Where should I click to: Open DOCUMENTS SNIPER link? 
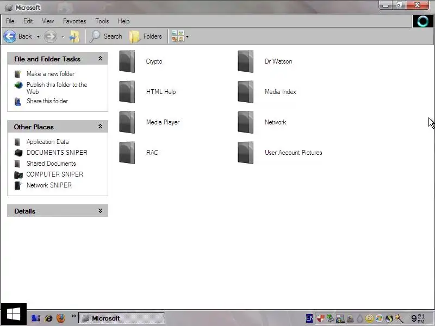(57, 153)
